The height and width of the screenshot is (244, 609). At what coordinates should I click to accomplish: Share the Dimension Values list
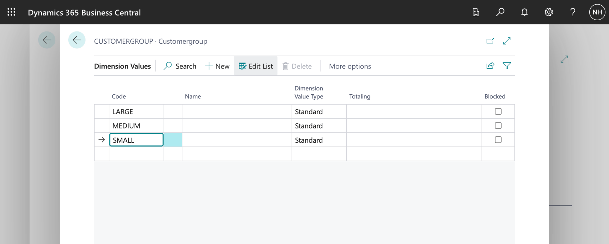490,66
